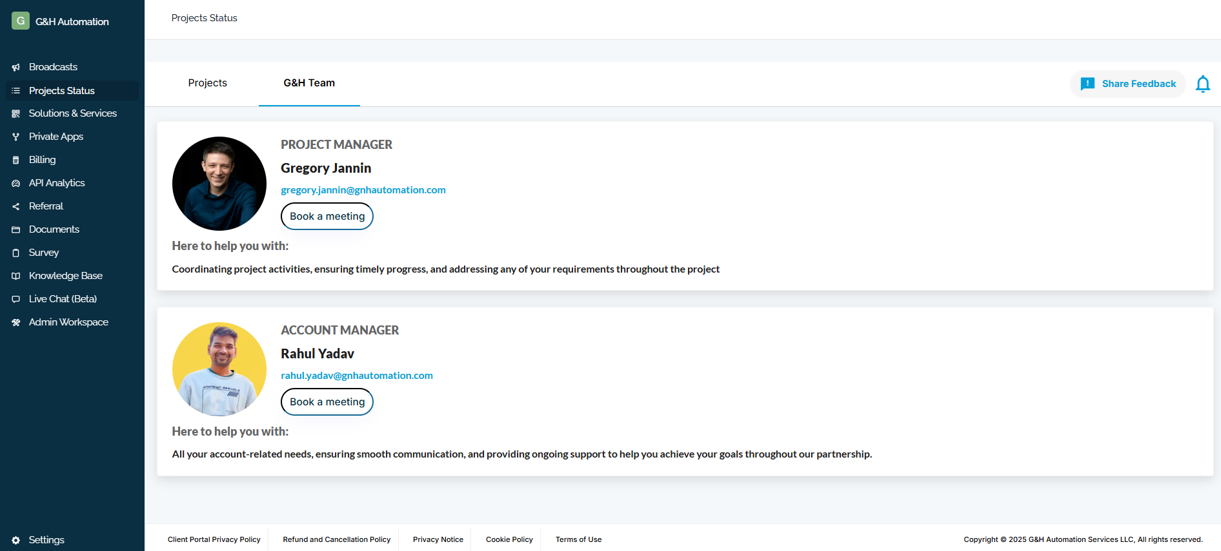Viewport: 1221px width, 551px height.
Task: Open Admin Workspace menu item
Action: click(68, 322)
